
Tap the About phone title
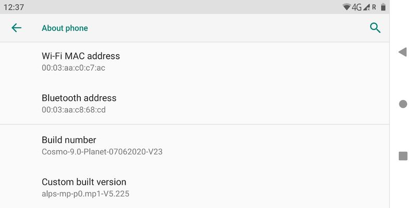pyautogui.click(x=65, y=28)
